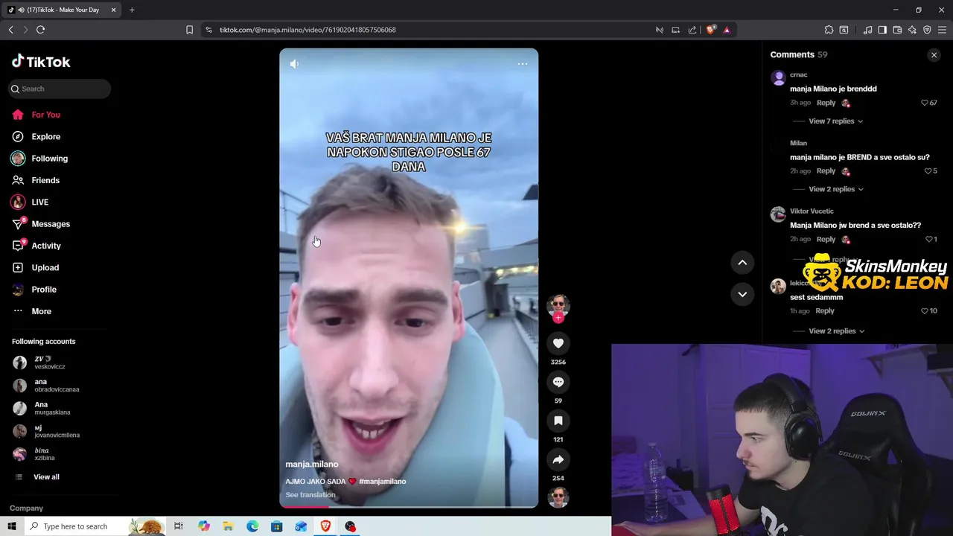Reply to crnac's comment
953x536 pixels.
(826, 103)
